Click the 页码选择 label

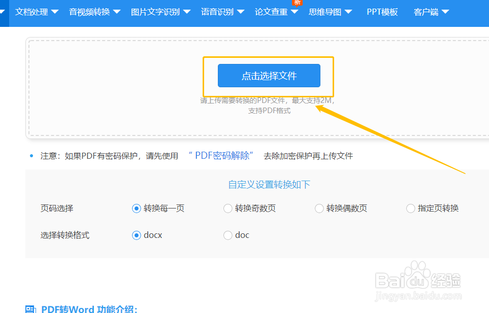57,208
